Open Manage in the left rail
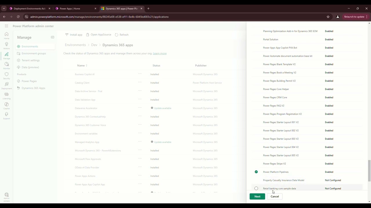 [x=6, y=56]
